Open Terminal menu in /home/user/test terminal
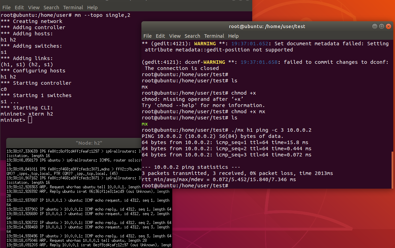The width and height of the screenshot is (395, 248). pos(214,36)
